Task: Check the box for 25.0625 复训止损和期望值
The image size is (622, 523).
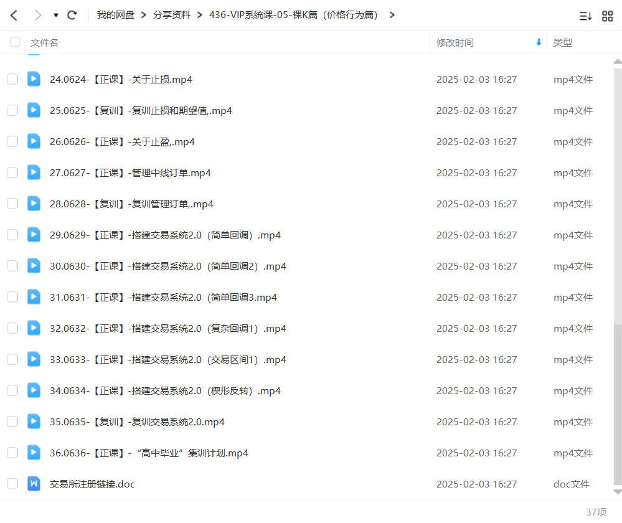Action: 12,110
